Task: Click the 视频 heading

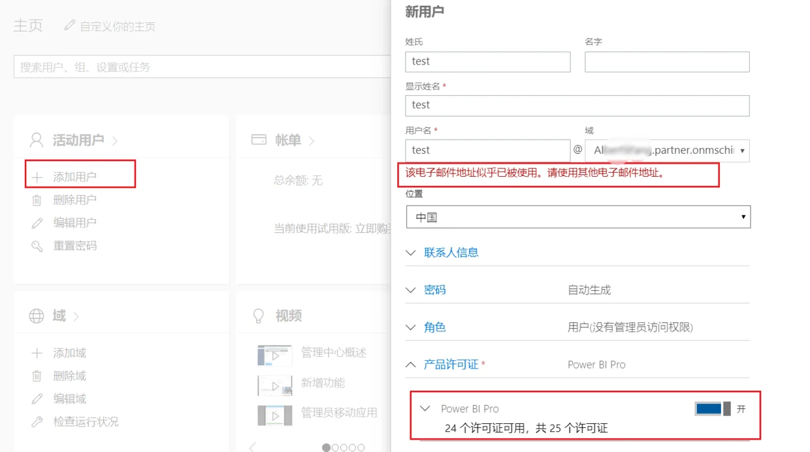Action: tap(289, 316)
